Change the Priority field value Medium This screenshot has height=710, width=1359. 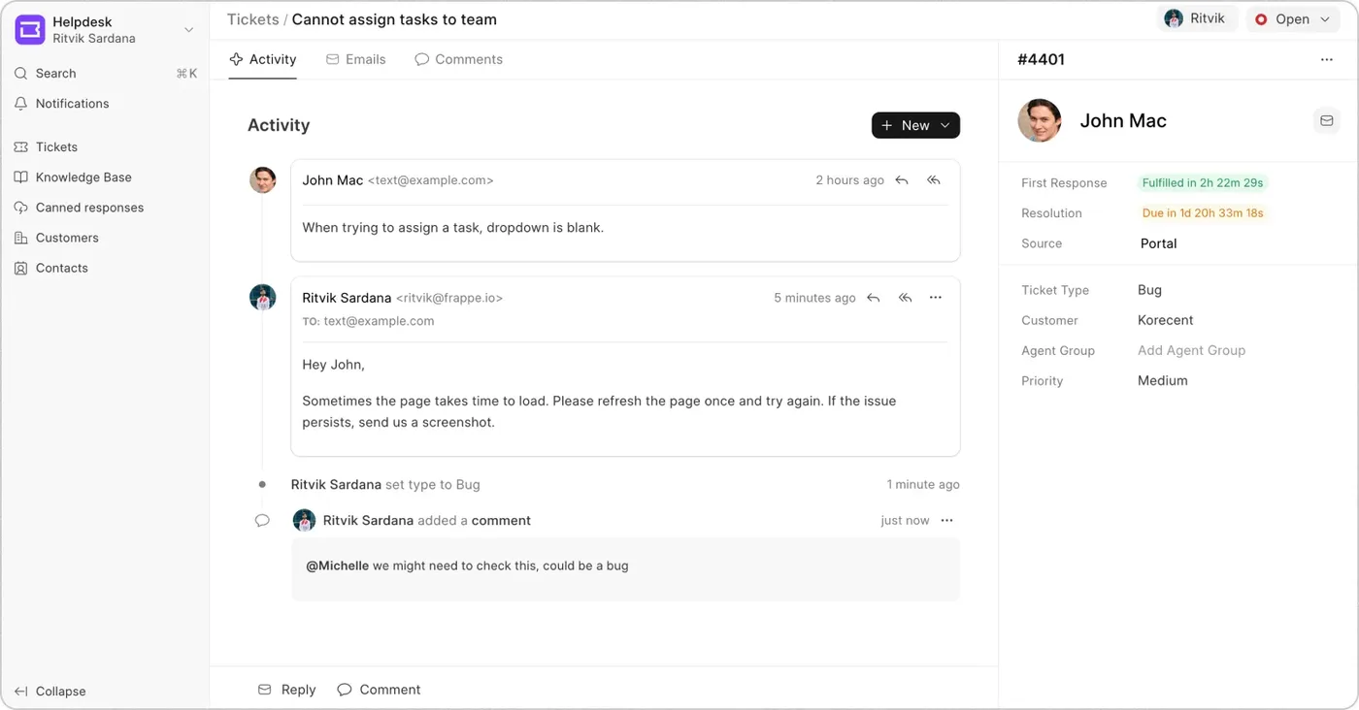click(x=1162, y=380)
